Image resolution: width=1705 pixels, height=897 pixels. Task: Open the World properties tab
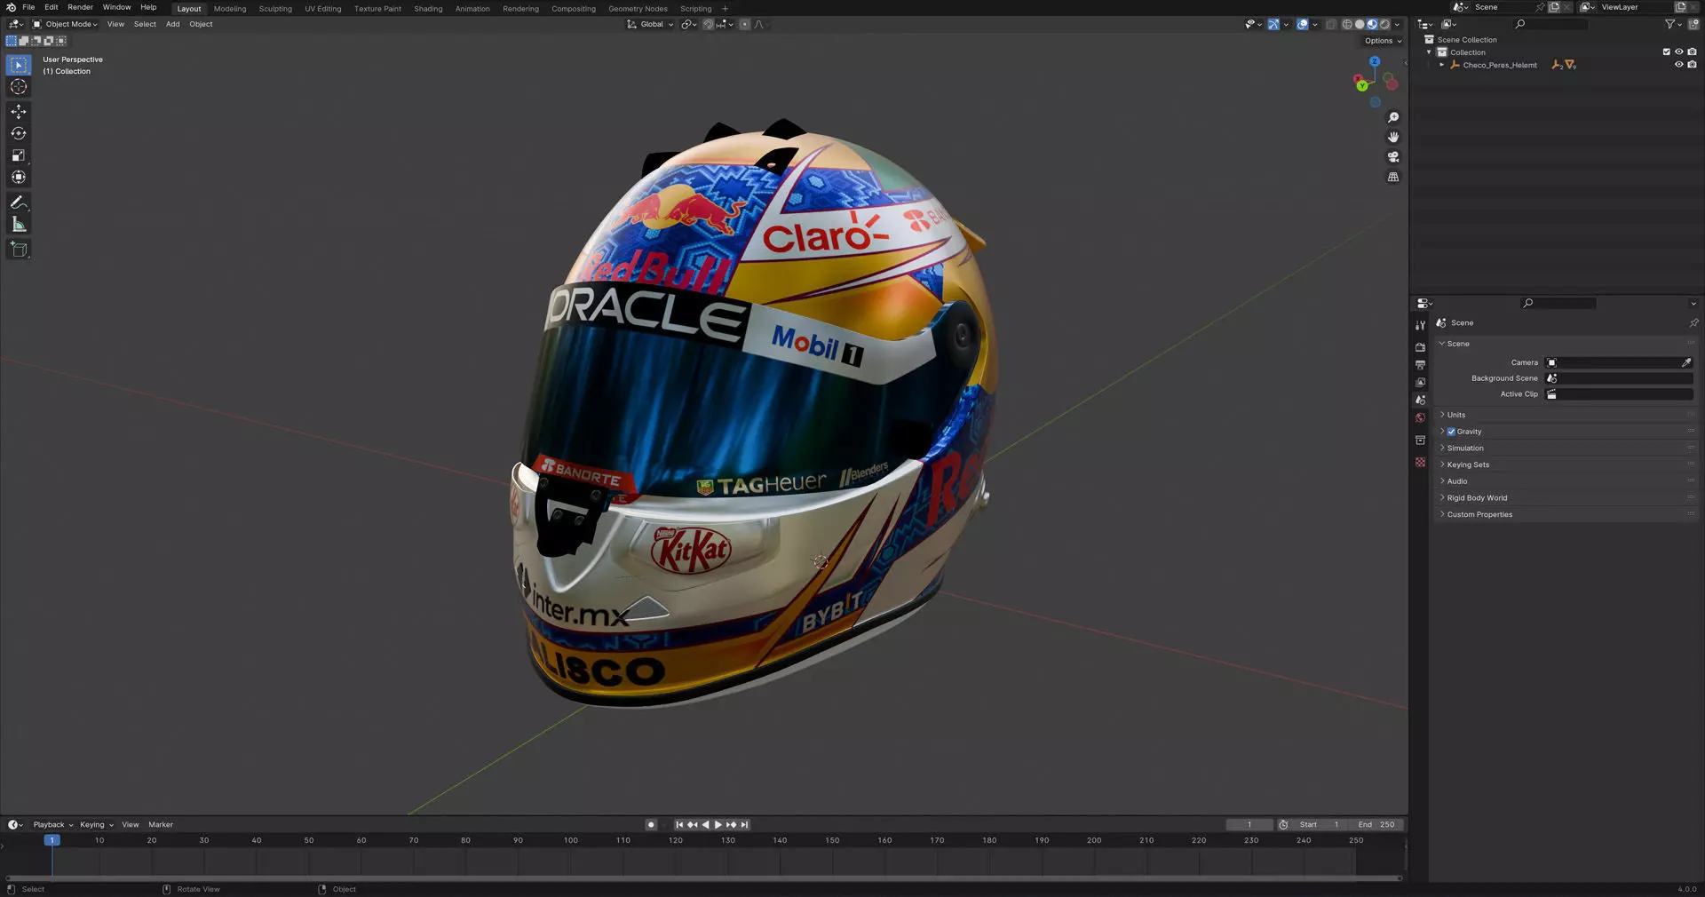pos(1420,418)
